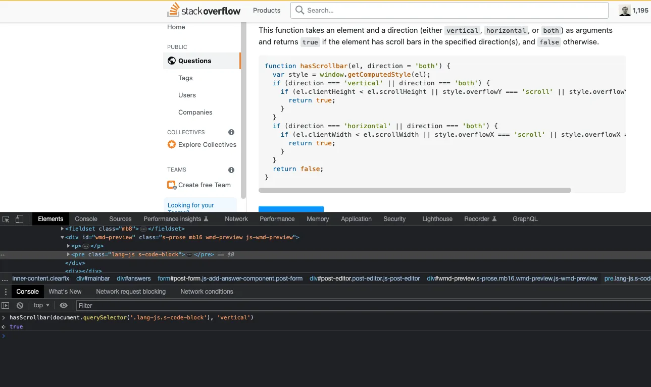
Task: Click the code block horizontal scrollbar
Action: click(414, 190)
